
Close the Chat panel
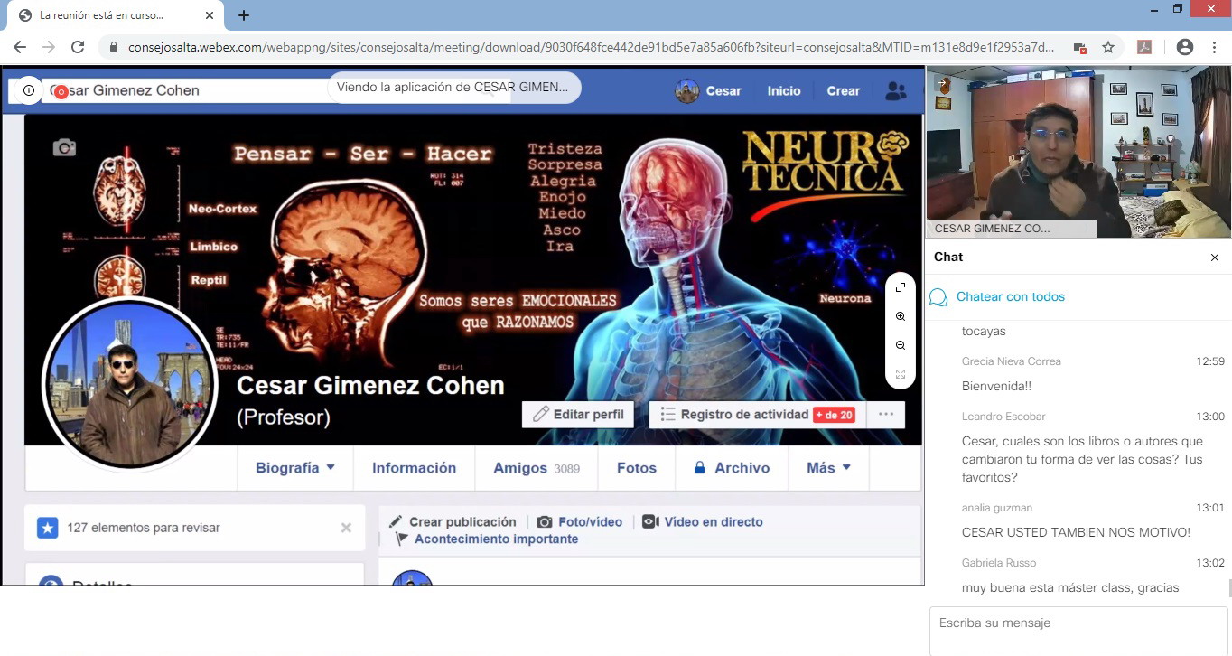coord(1215,258)
